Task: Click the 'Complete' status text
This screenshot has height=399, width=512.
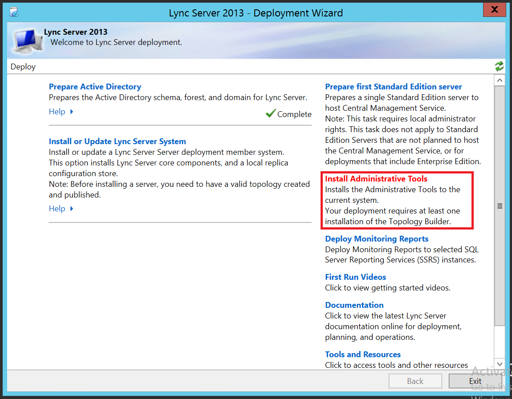Action: point(294,114)
